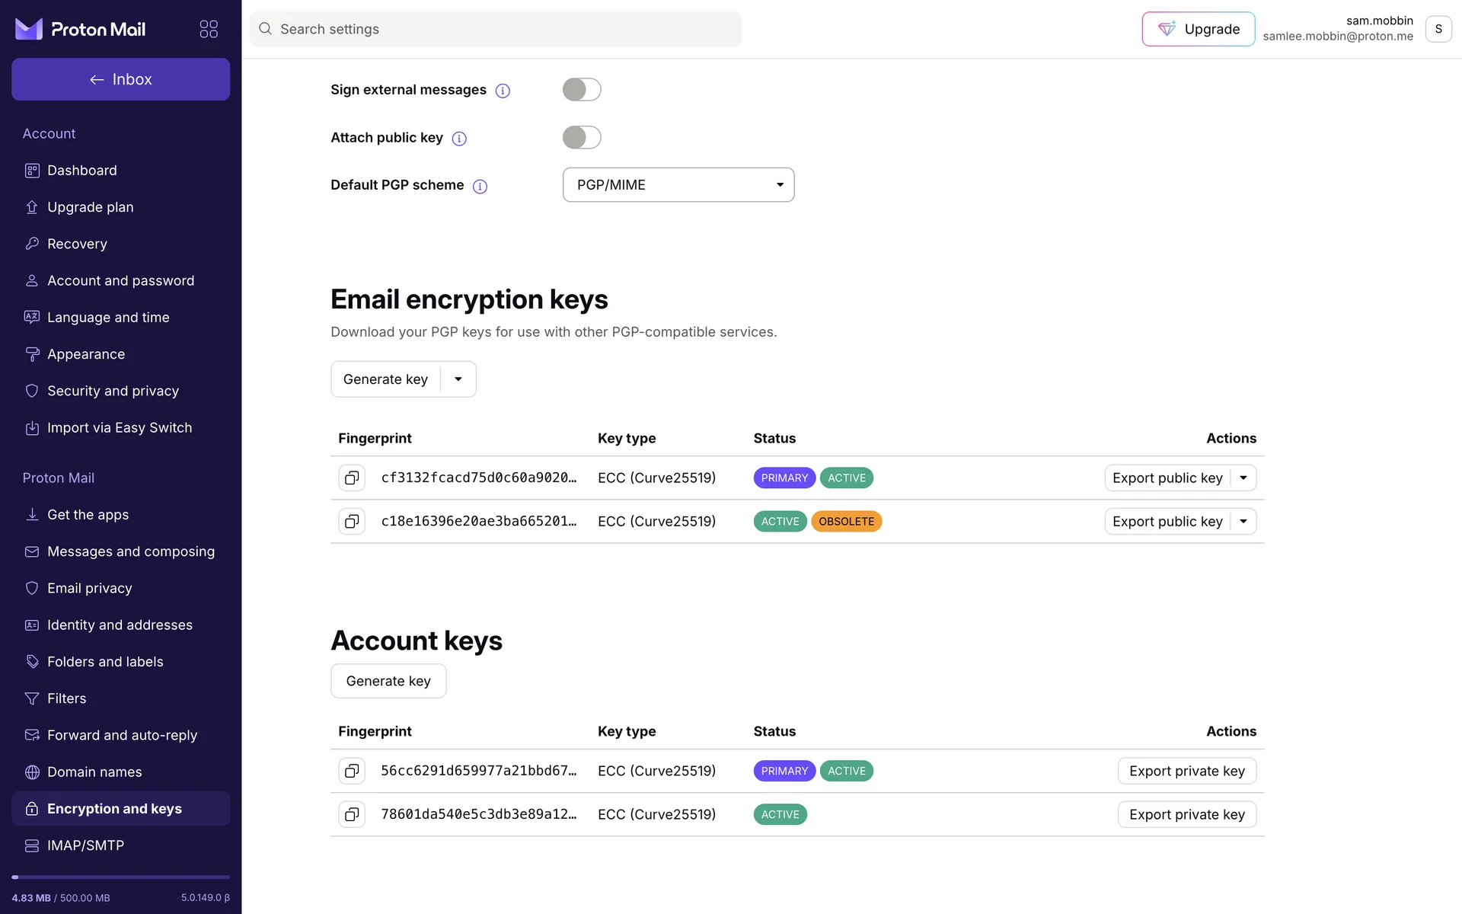The width and height of the screenshot is (1462, 914).
Task: Copy fingerprint starting with c18e16396e
Action: 352,521
